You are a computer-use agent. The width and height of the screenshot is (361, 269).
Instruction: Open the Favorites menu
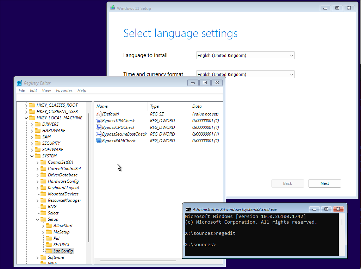point(64,90)
